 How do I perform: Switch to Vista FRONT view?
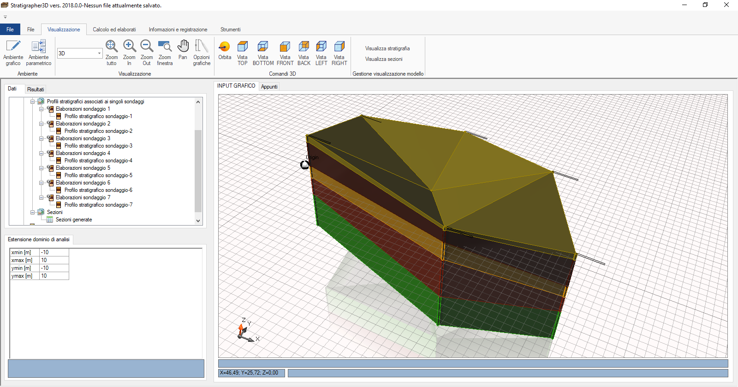[x=285, y=53]
